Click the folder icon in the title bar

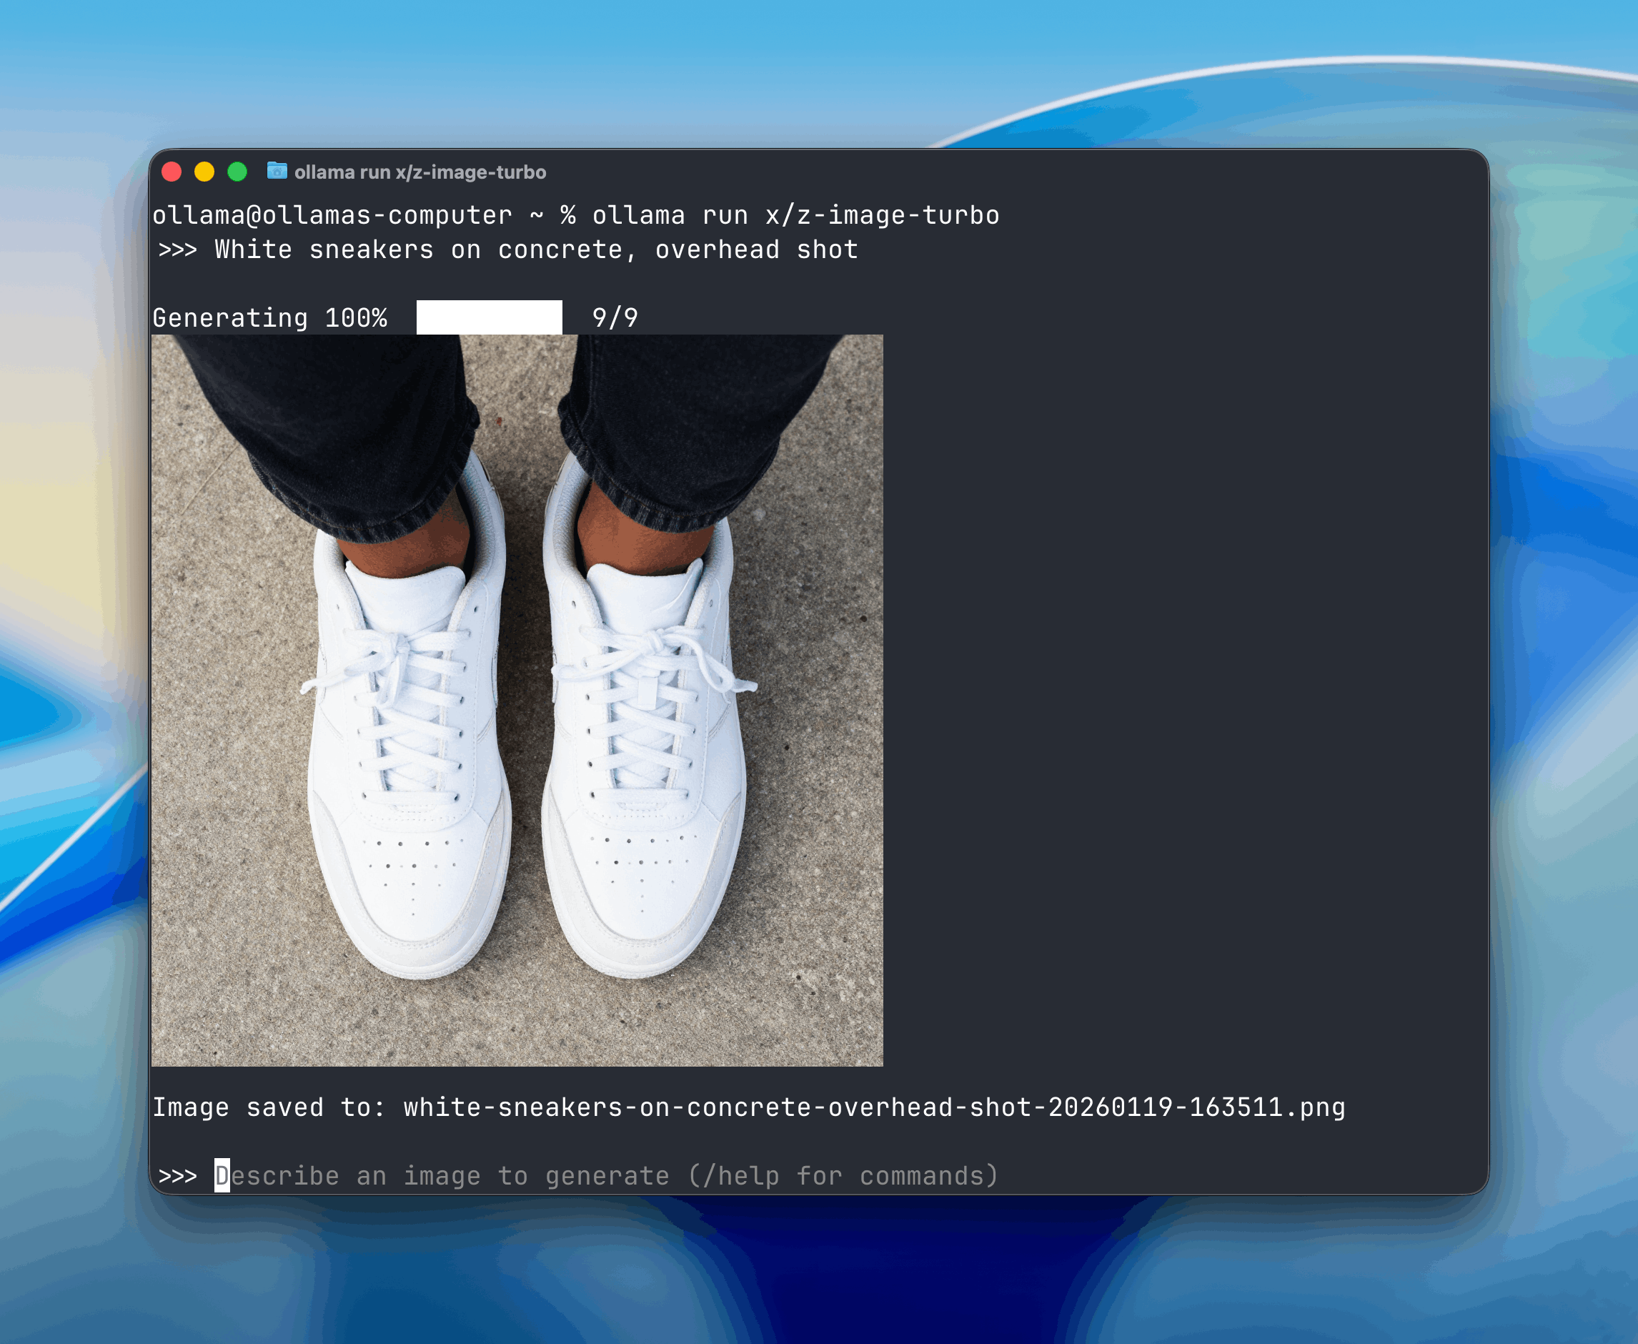pos(277,171)
